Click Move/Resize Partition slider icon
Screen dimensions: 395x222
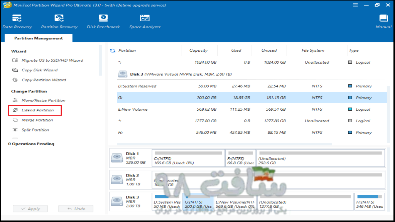click(15, 100)
